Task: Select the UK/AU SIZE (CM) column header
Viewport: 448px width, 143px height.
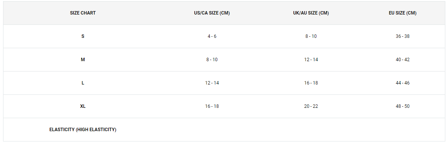Action: pyautogui.click(x=311, y=13)
